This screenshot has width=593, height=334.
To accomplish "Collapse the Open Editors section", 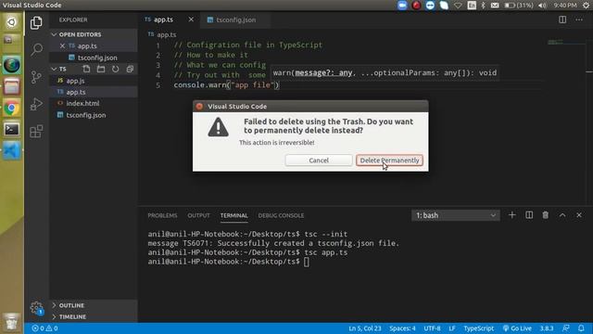I will point(80,34).
